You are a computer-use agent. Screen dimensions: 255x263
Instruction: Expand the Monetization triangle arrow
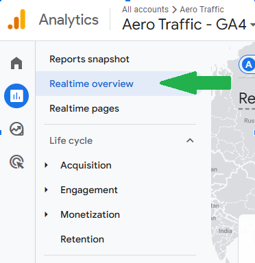(47, 214)
